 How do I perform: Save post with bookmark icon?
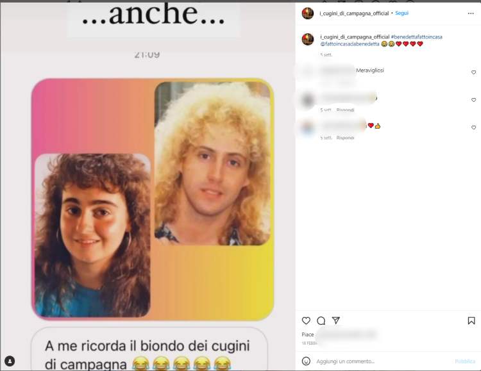(471, 321)
